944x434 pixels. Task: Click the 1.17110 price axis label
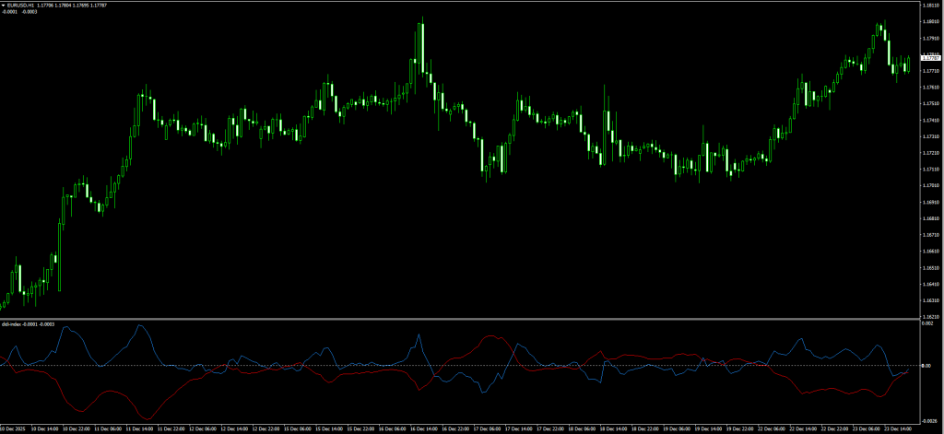tap(930, 169)
